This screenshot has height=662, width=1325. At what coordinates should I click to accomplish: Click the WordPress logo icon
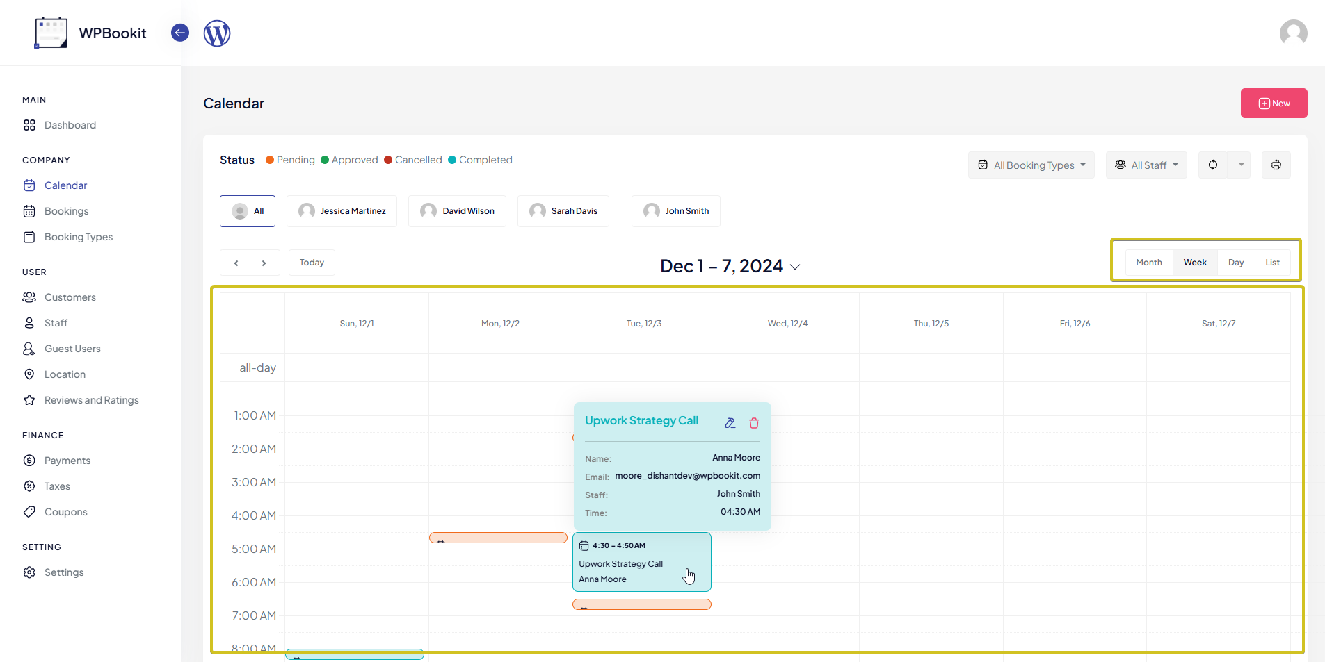tap(217, 33)
